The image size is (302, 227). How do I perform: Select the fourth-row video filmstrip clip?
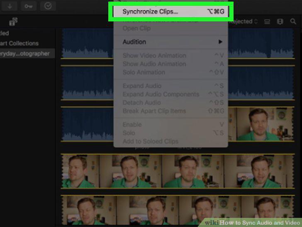pyautogui.click(x=178, y=171)
